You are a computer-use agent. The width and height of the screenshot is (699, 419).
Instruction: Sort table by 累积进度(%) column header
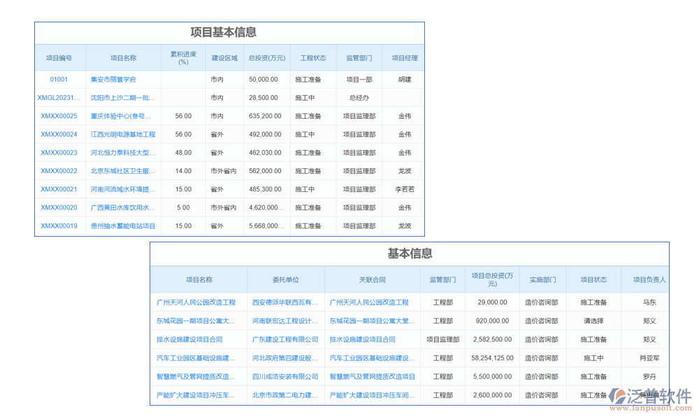182,57
